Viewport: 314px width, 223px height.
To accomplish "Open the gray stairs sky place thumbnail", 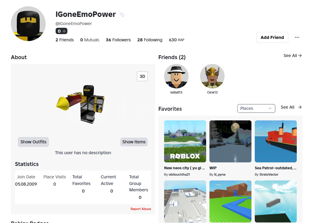I will (x=276, y=201).
